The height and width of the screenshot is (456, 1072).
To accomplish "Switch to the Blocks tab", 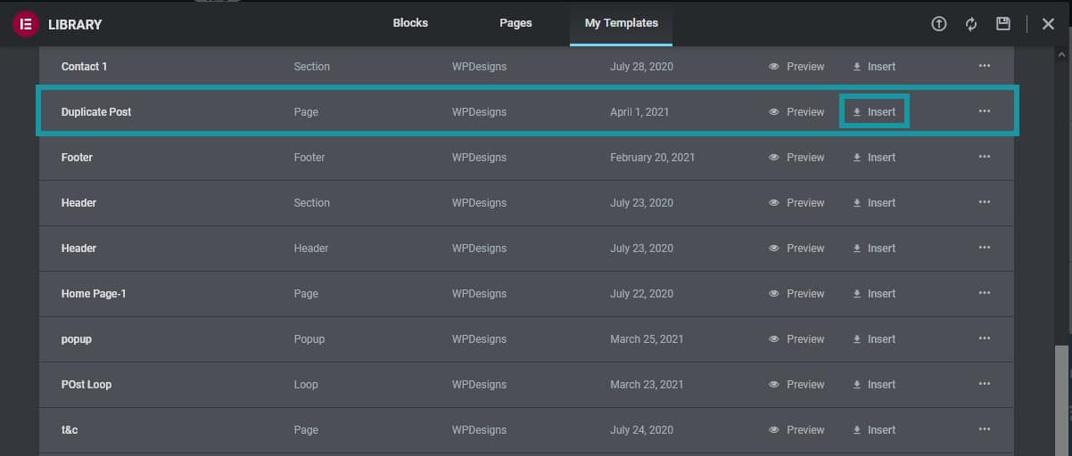I will coord(410,23).
